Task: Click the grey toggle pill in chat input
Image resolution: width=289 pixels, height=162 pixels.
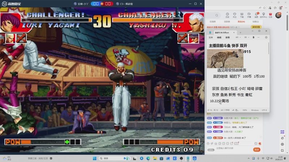Action: pyautogui.click(x=211, y=150)
